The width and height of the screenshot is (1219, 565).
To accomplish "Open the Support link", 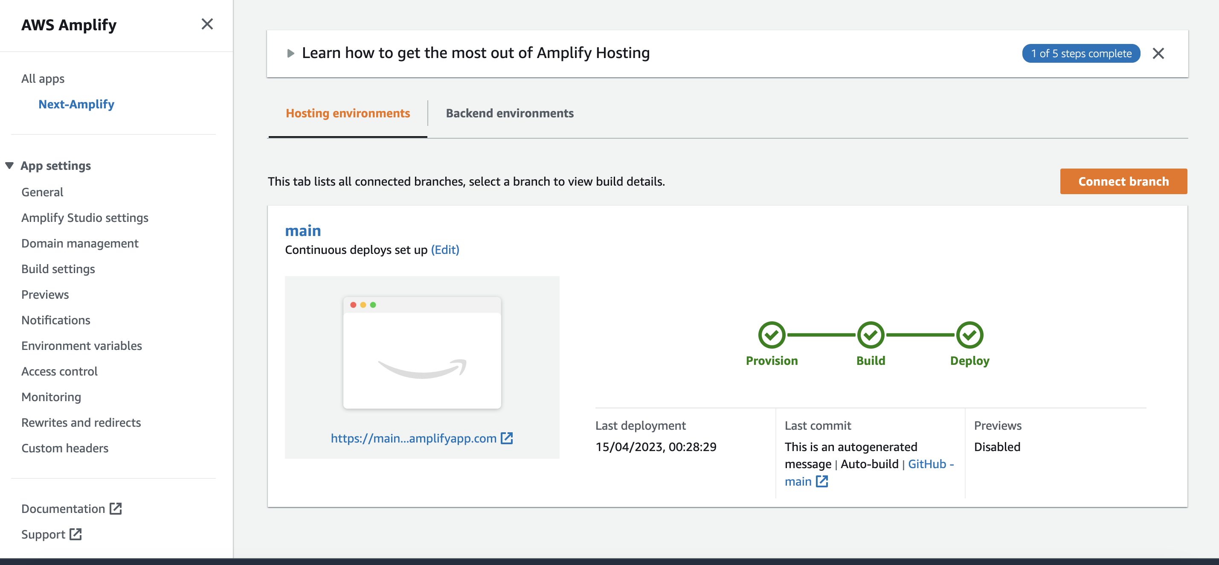I will (x=43, y=534).
